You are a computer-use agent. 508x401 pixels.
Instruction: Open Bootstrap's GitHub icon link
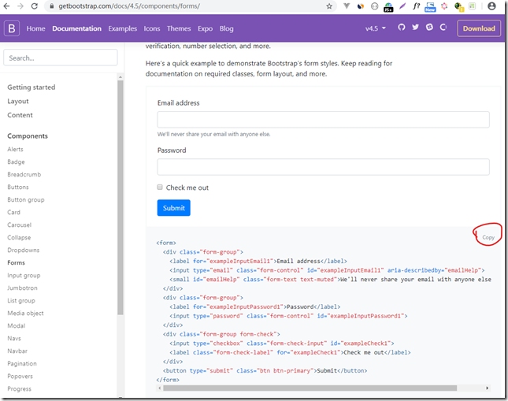402,28
